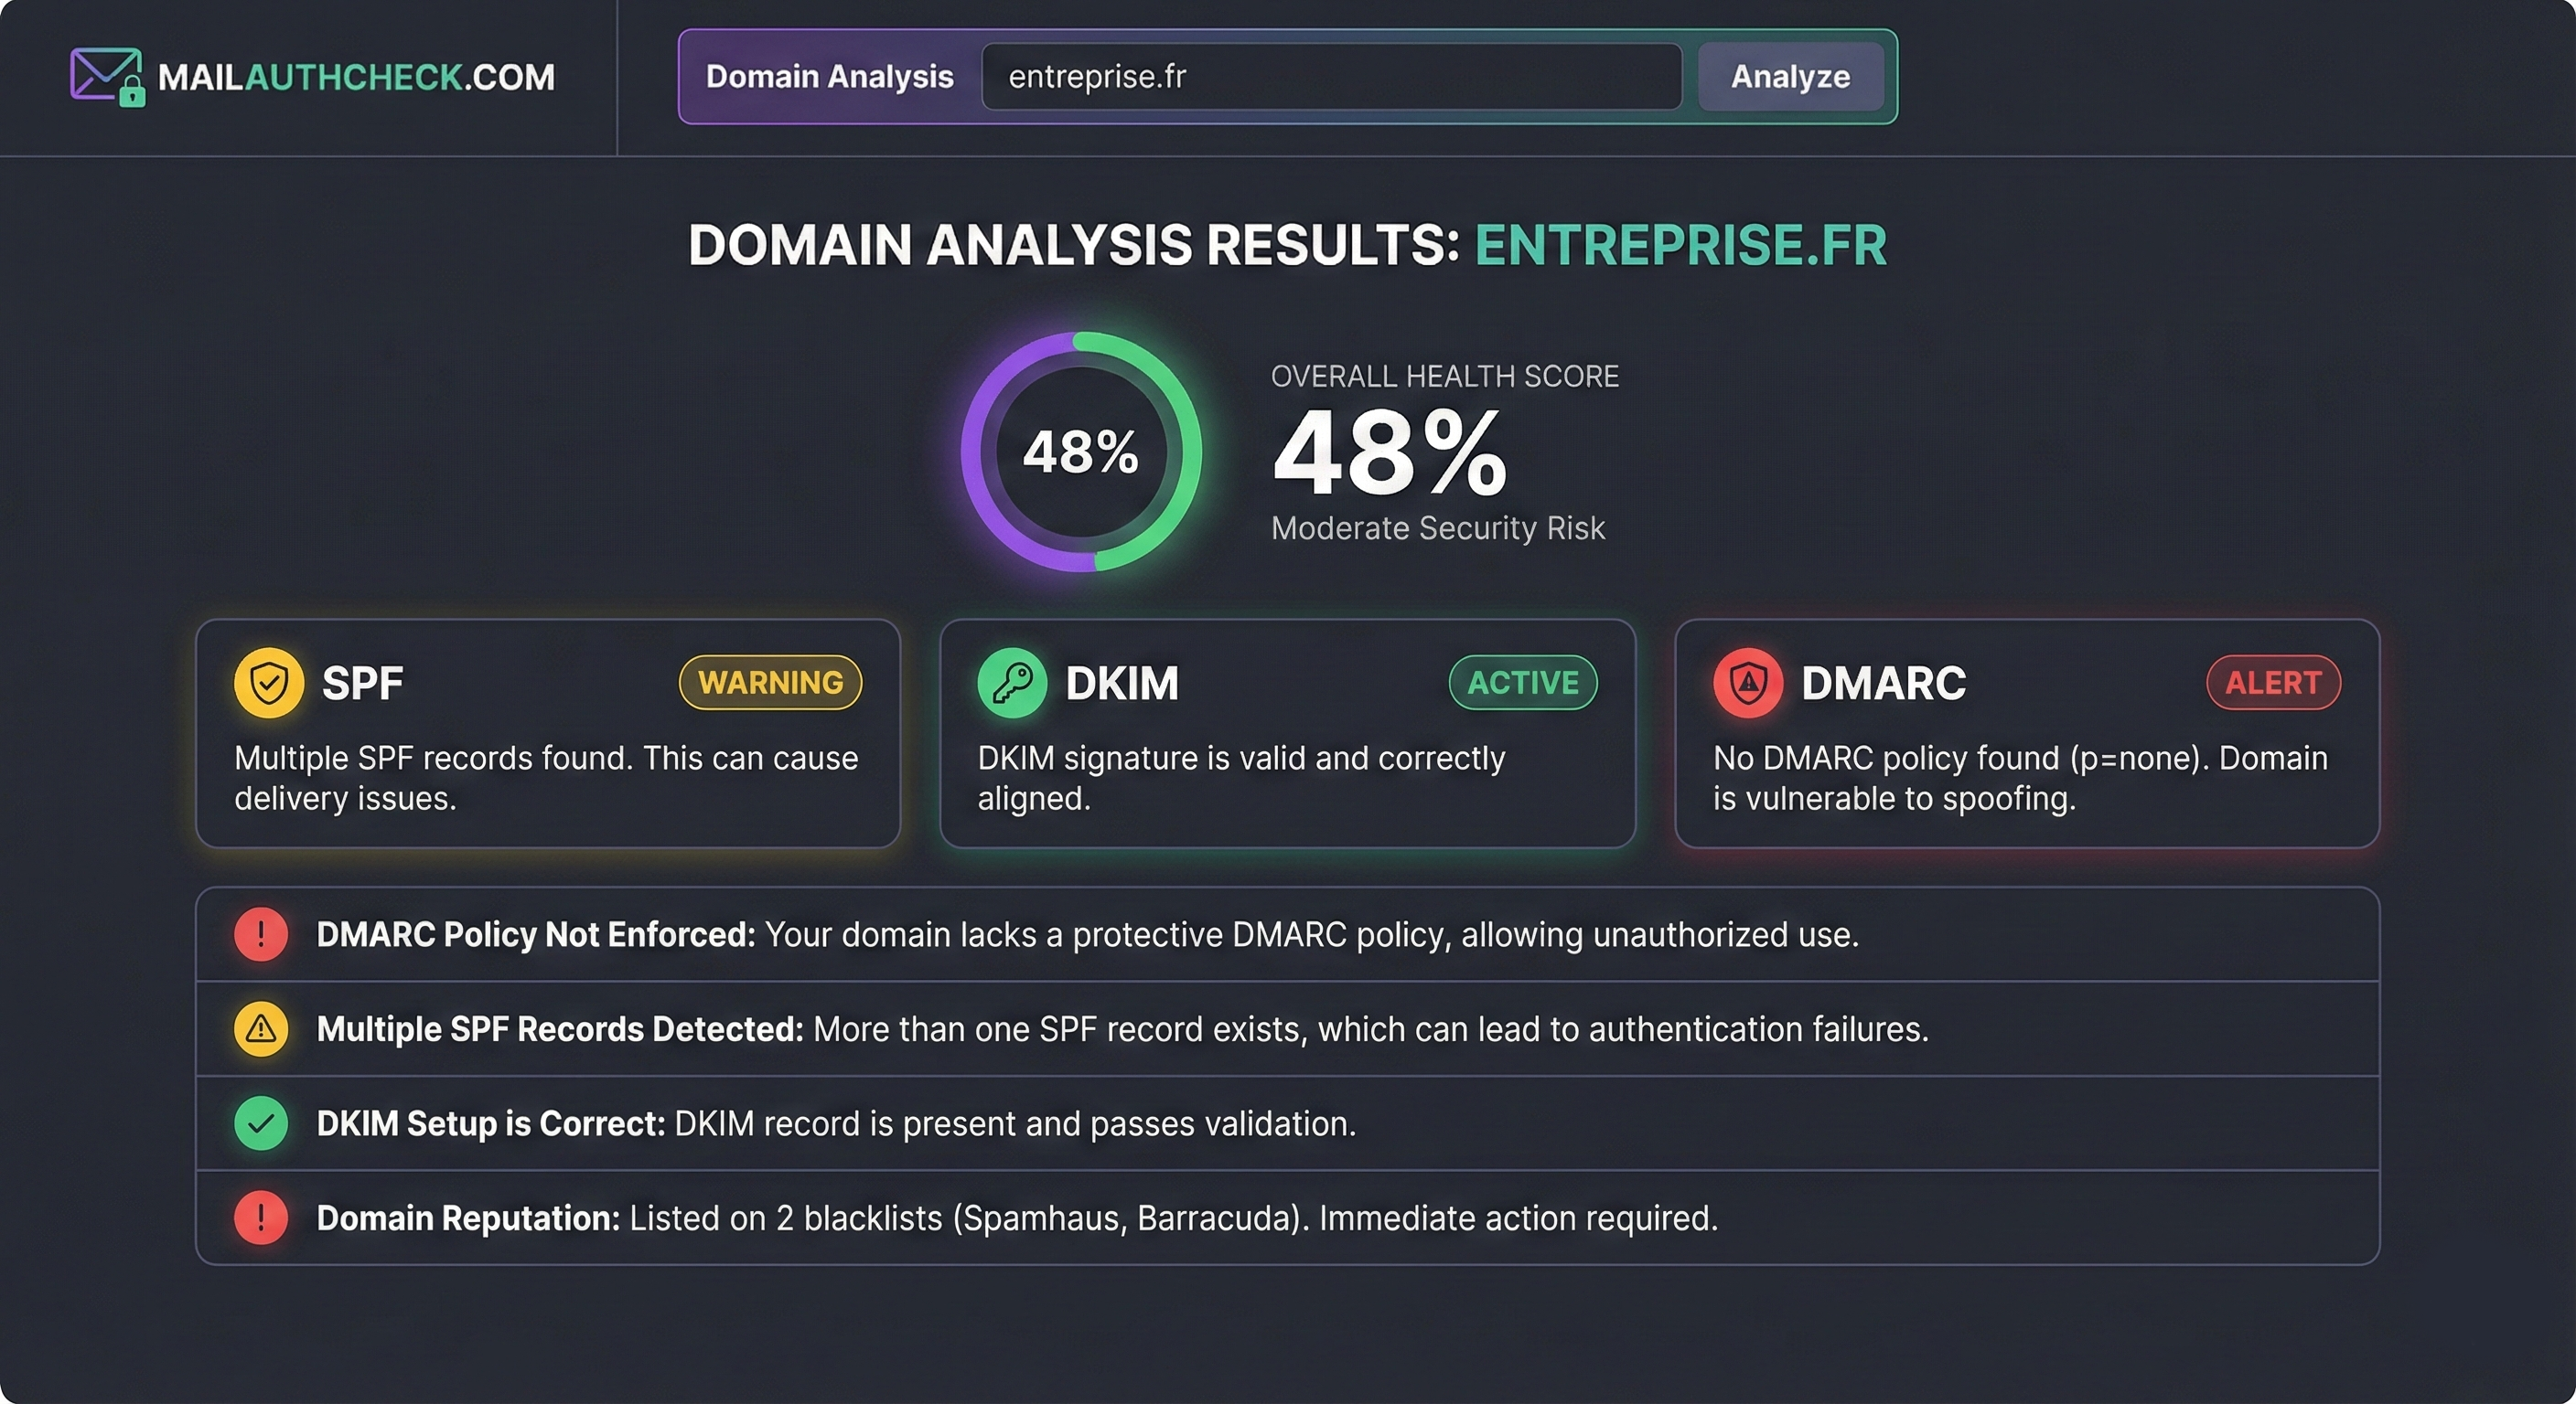This screenshot has height=1404, width=2576.
Task: Click the green DKIM key icon
Action: 1012,683
